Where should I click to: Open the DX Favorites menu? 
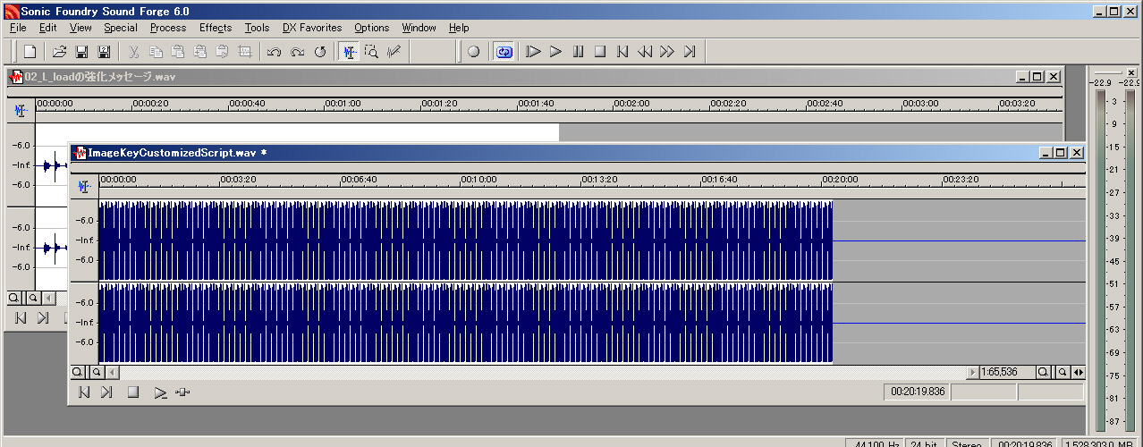click(312, 28)
